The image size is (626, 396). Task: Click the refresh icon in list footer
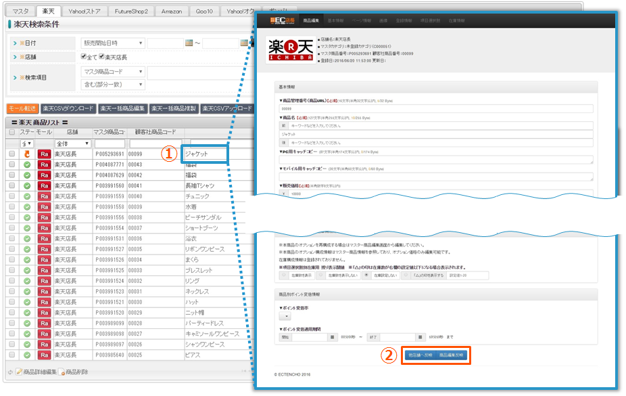[x=10, y=372]
